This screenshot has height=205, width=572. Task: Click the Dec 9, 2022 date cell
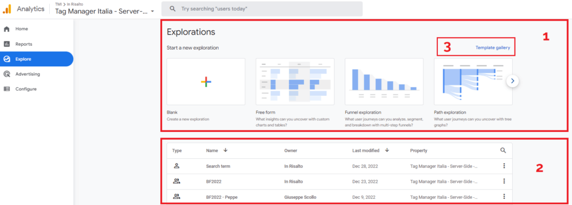tap(364, 197)
